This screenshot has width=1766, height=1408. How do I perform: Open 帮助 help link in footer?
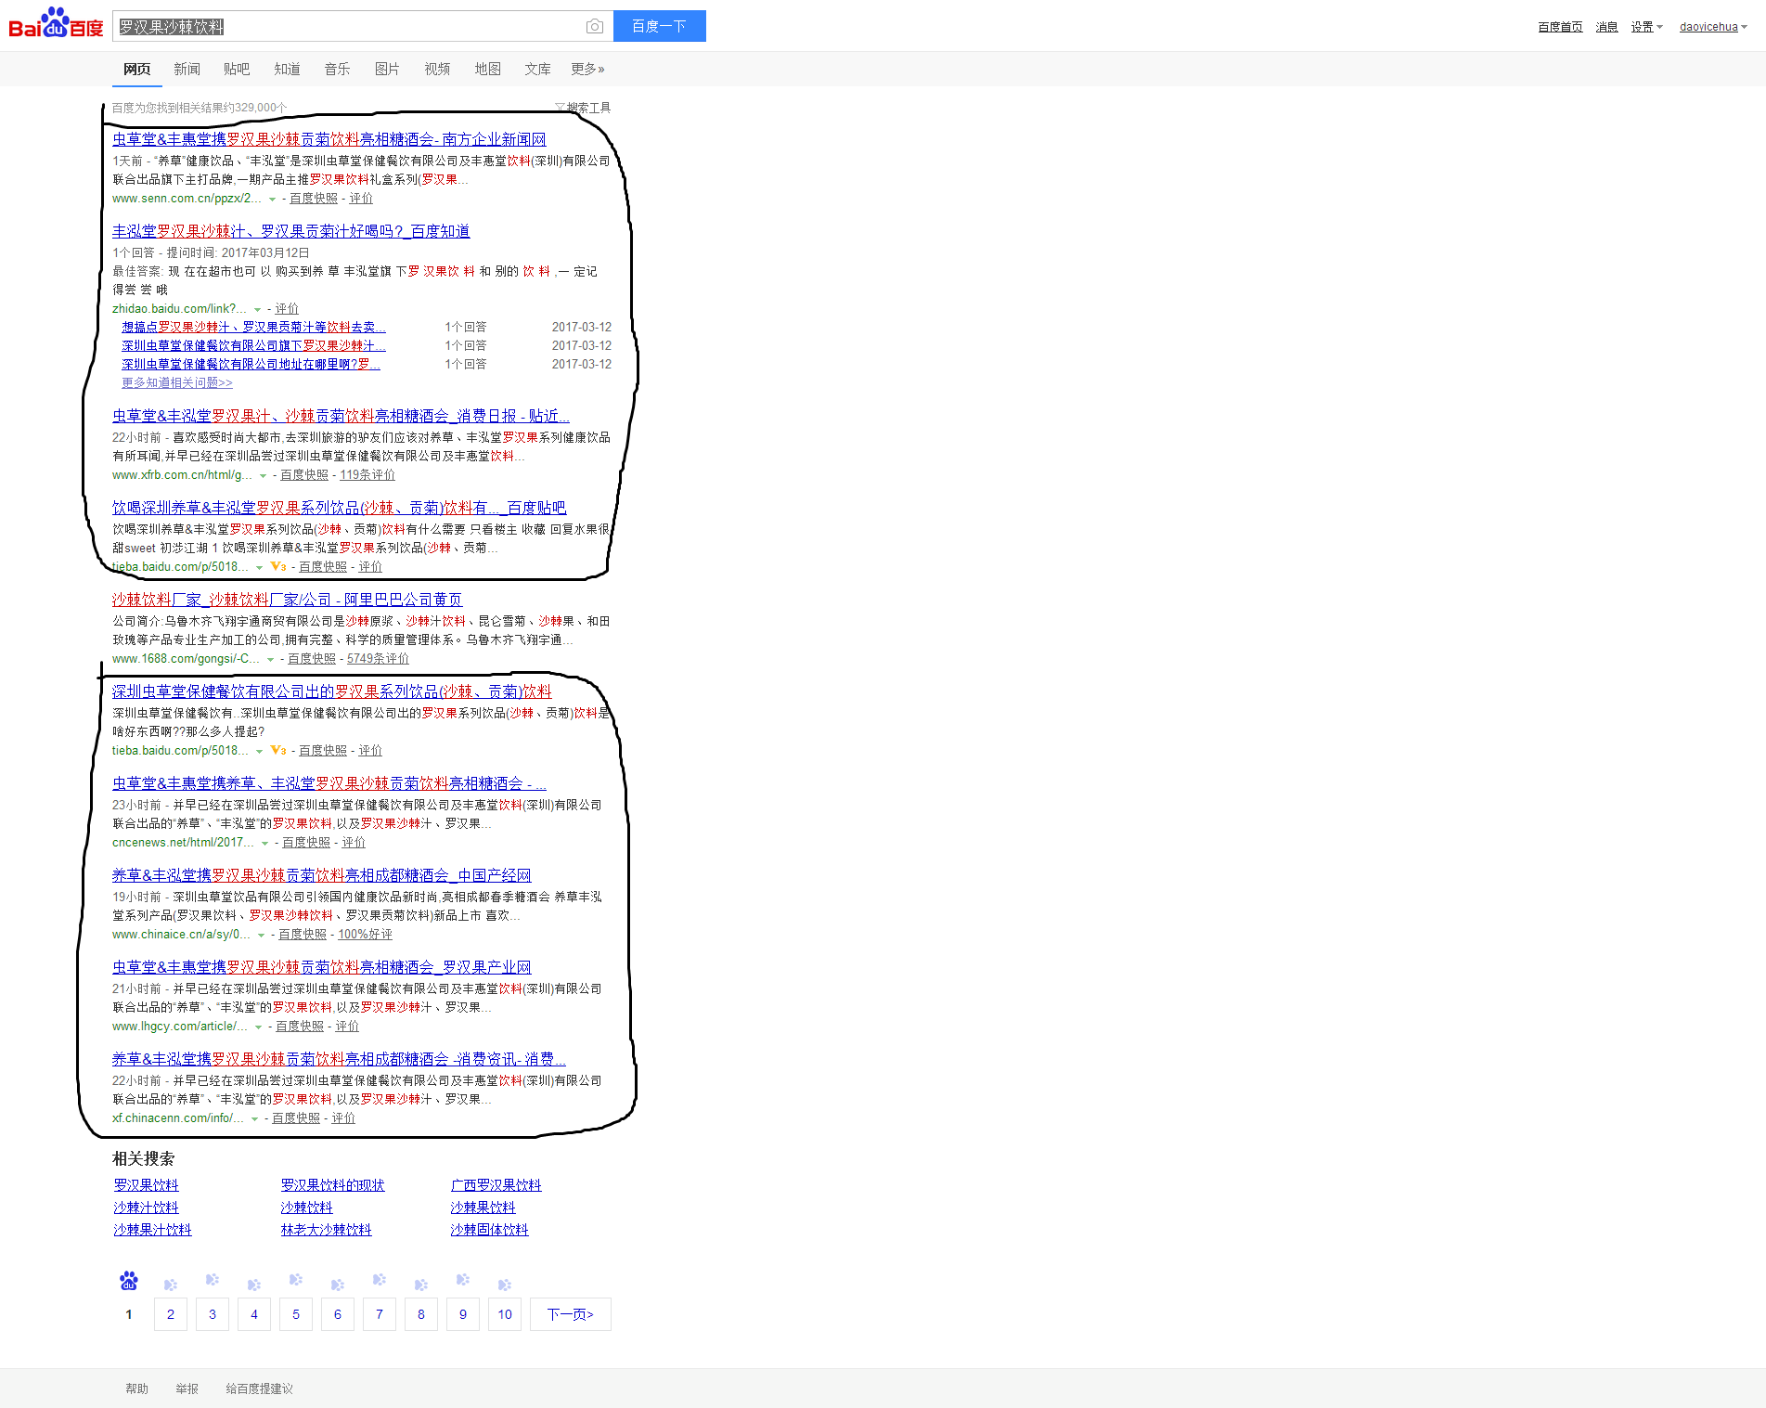coord(136,1389)
